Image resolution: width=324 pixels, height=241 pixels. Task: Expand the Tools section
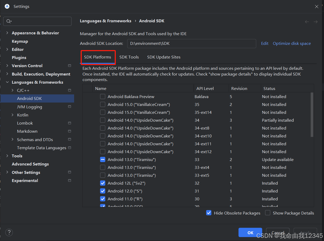tap(7, 156)
